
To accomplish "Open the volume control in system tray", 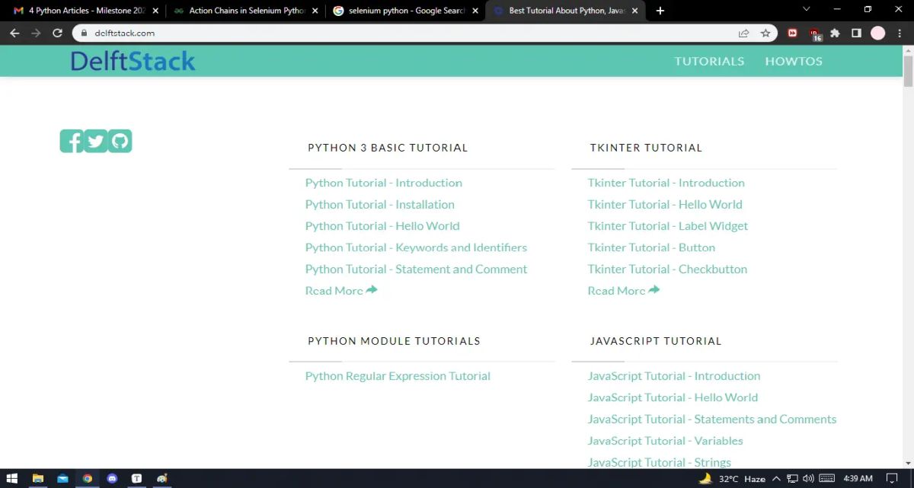I will [808, 478].
